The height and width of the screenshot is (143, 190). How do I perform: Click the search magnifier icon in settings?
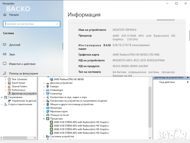click(57, 24)
